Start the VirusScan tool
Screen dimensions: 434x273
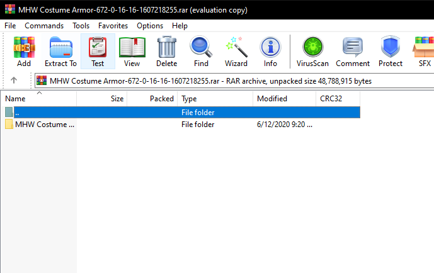click(x=313, y=52)
